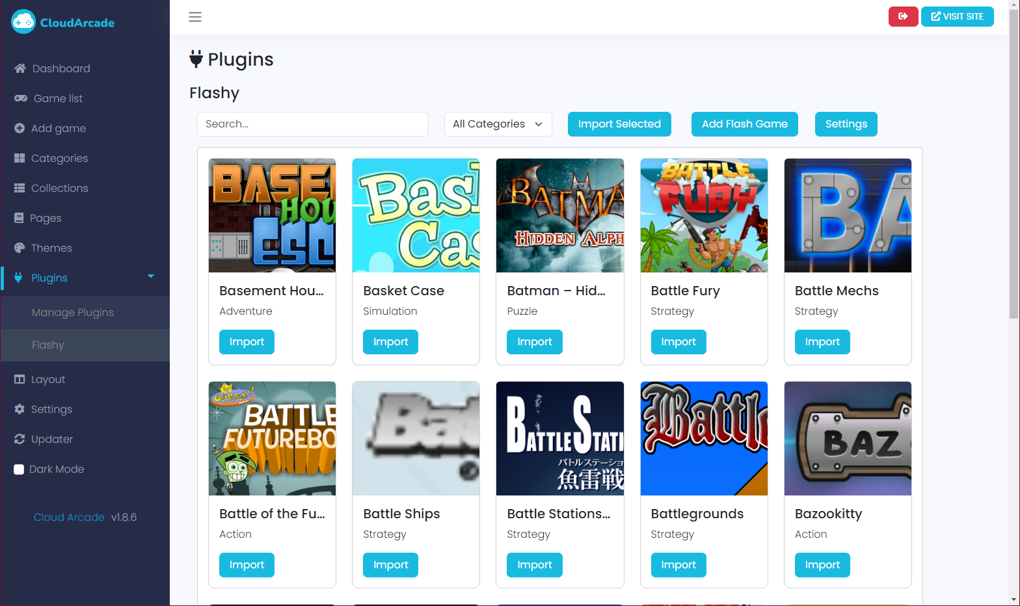1020x606 pixels.
Task: Click the Bazookitty title text
Action: 828,514
